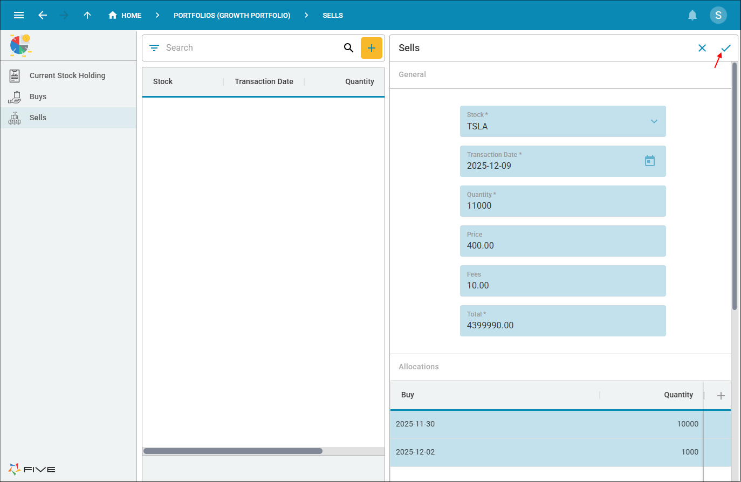
Task: Click the HOME breadcrumb
Action: coord(125,15)
